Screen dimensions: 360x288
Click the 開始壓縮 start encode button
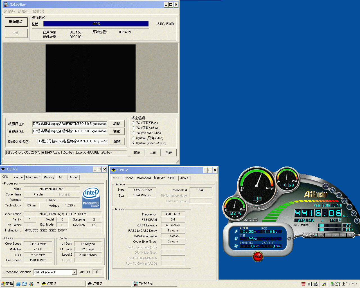point(16,22)
